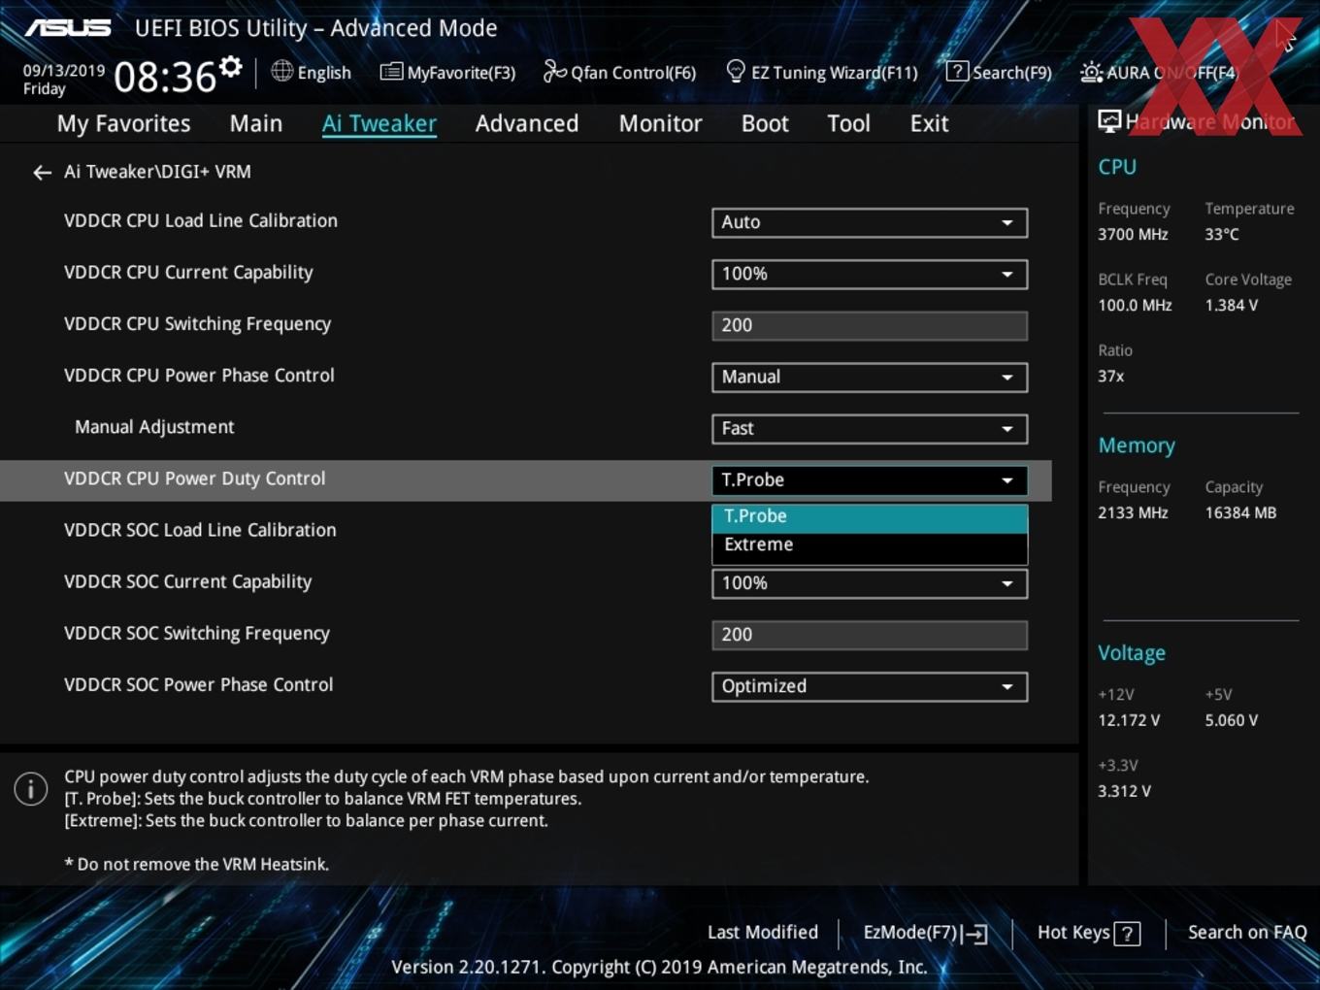The width and height of the screenshot is (1320, 990).
Task: Click the 09/13/2019 date text
Action: tap(64, 71)
